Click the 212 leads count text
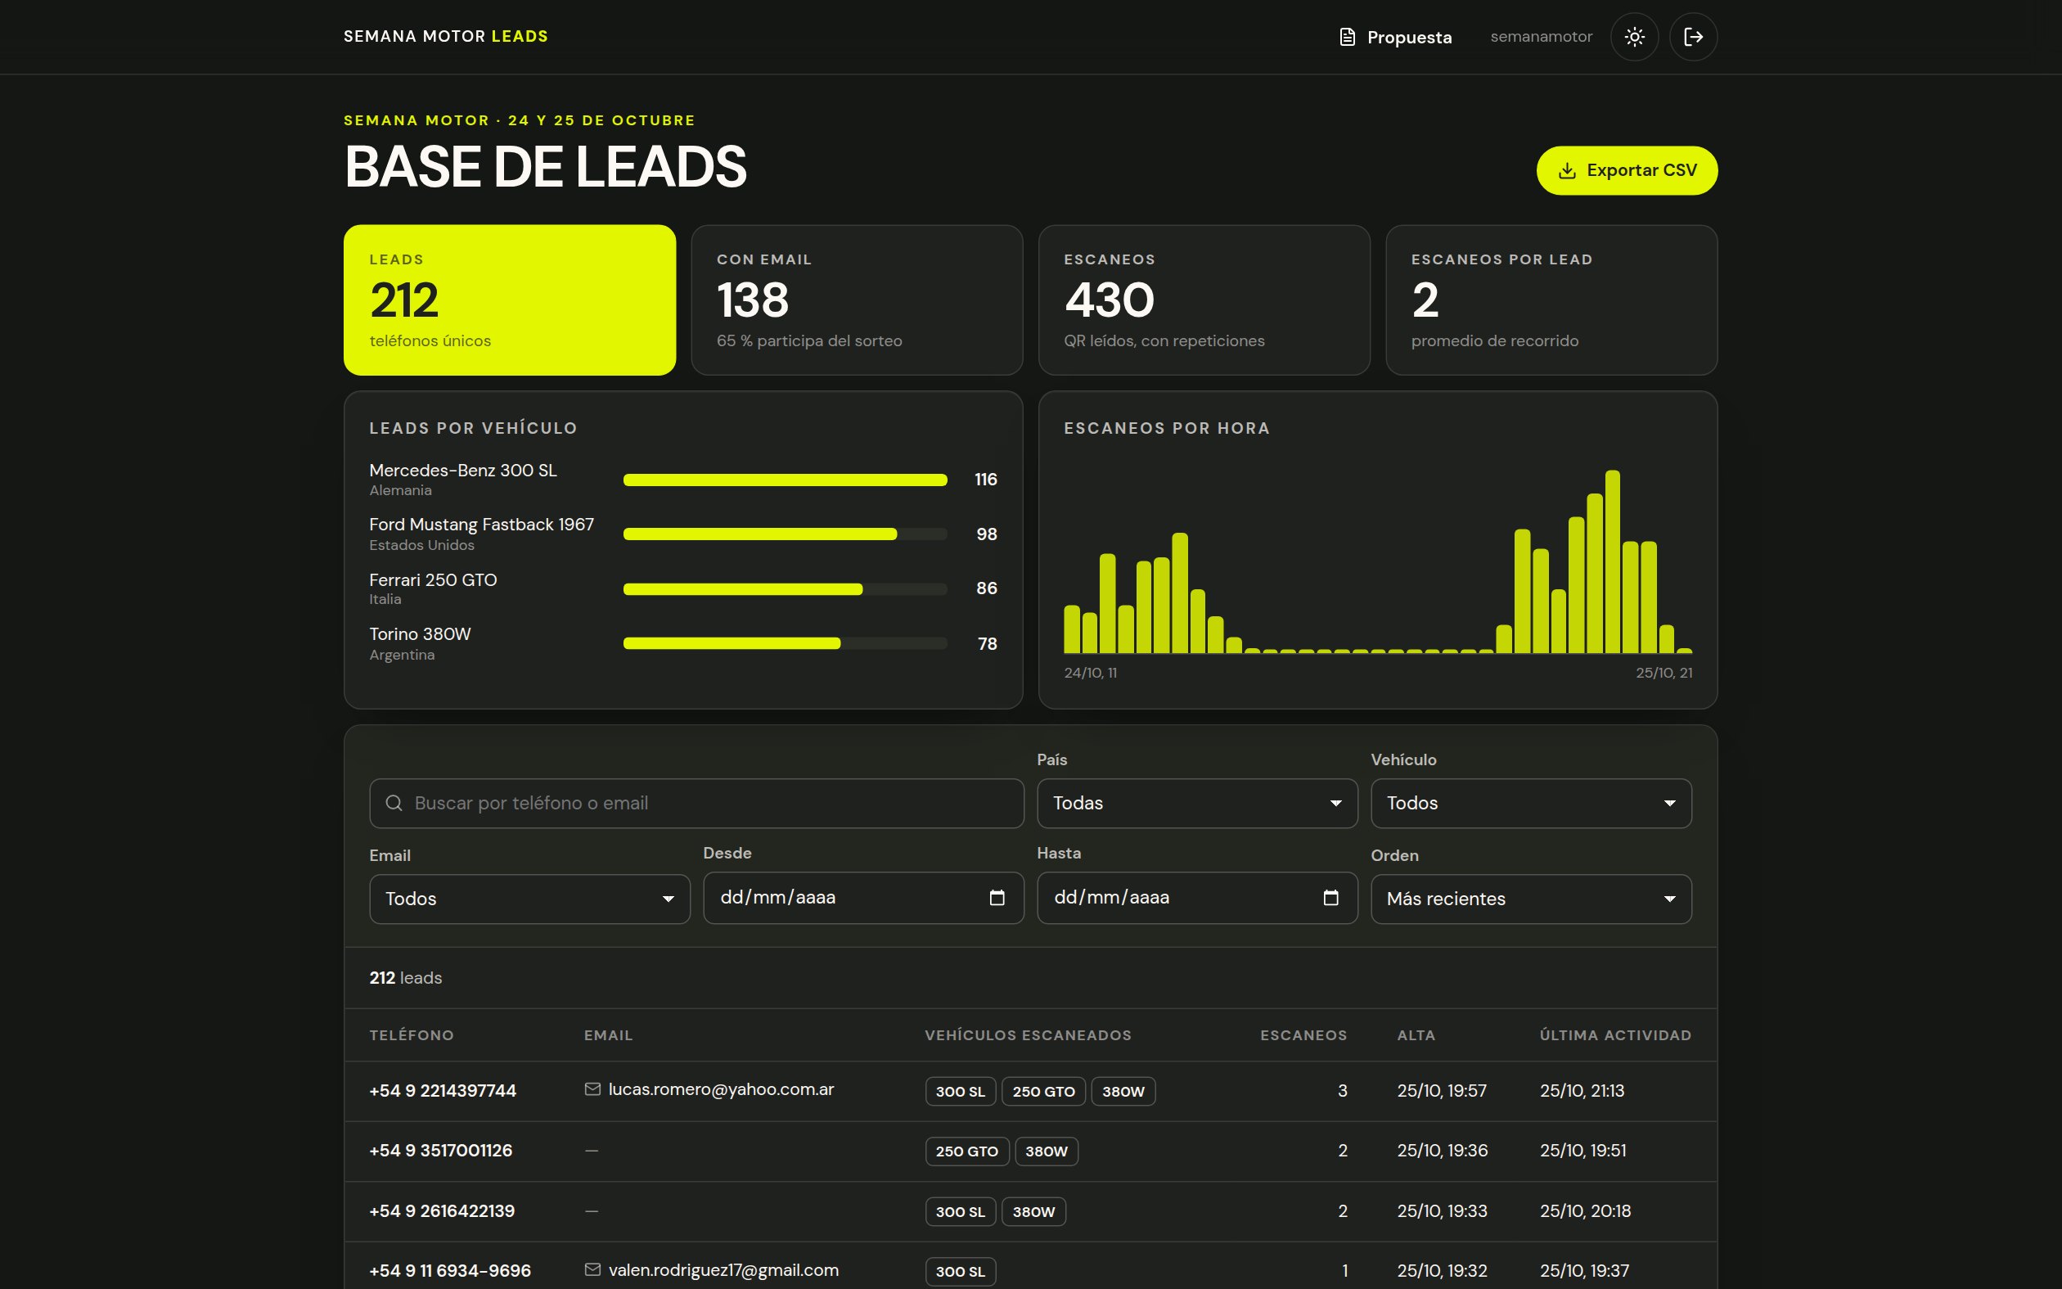Image resolution: width=2062 pixels, height=1289 pixels. click(x=406, y=978)
